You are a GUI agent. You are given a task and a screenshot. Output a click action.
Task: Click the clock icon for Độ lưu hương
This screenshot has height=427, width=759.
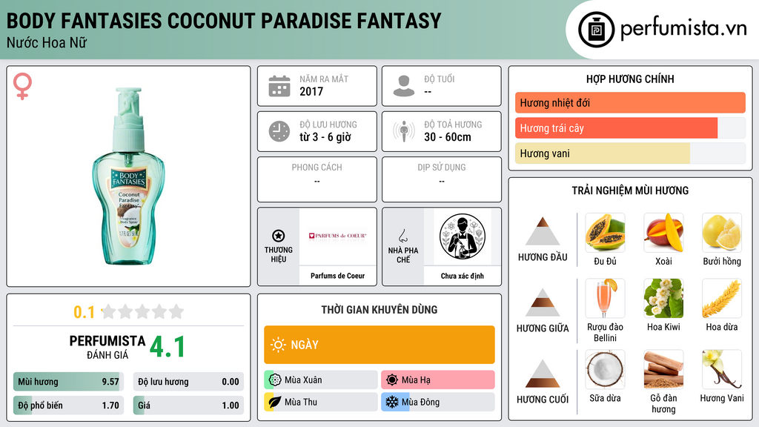click(279, 131)
